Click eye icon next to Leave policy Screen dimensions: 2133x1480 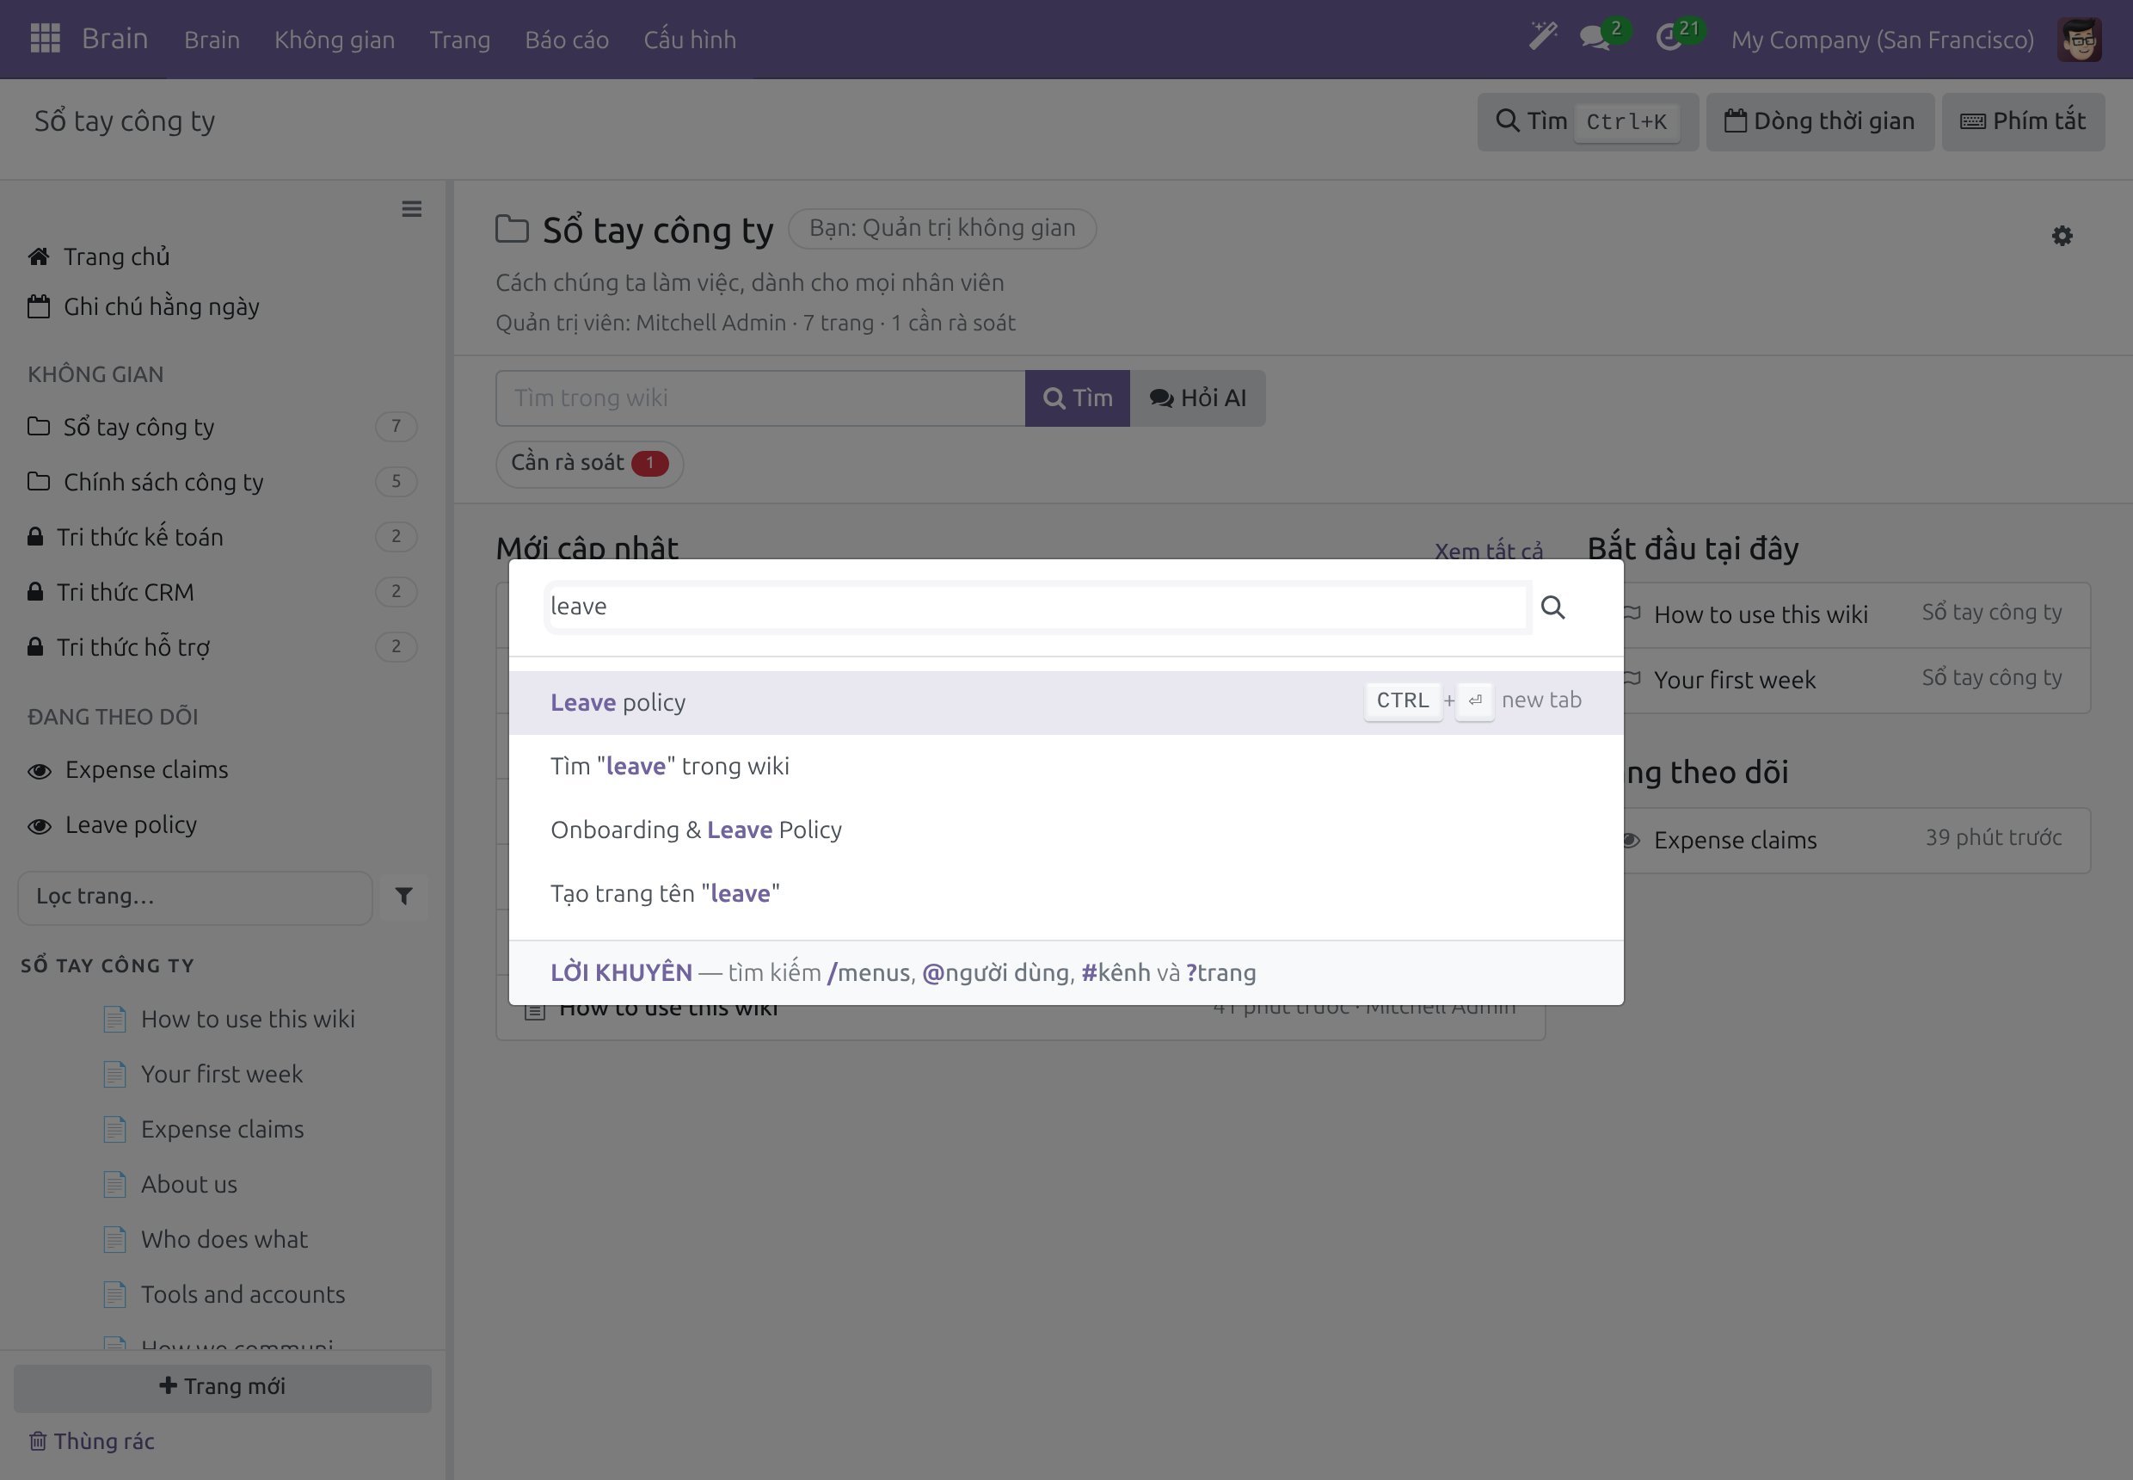39,825
